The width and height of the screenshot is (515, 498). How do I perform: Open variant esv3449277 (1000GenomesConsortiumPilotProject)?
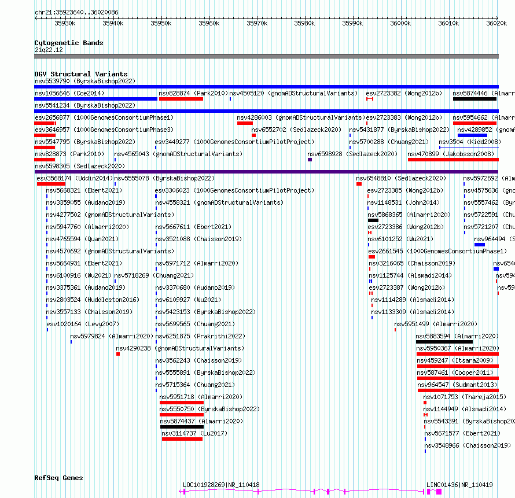point(234,142)
